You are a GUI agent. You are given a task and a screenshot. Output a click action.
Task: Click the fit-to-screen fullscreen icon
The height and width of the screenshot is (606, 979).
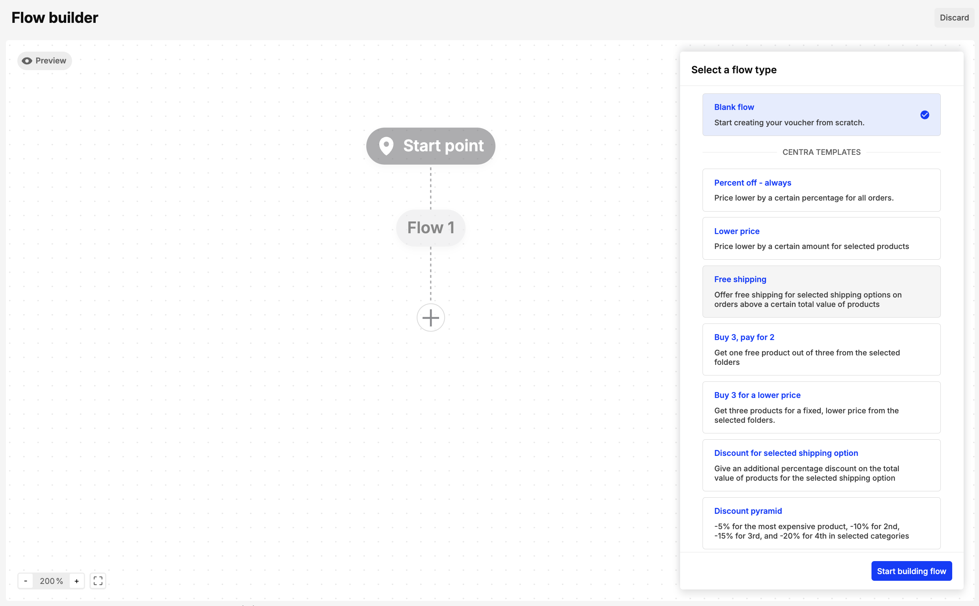[98, 581]
